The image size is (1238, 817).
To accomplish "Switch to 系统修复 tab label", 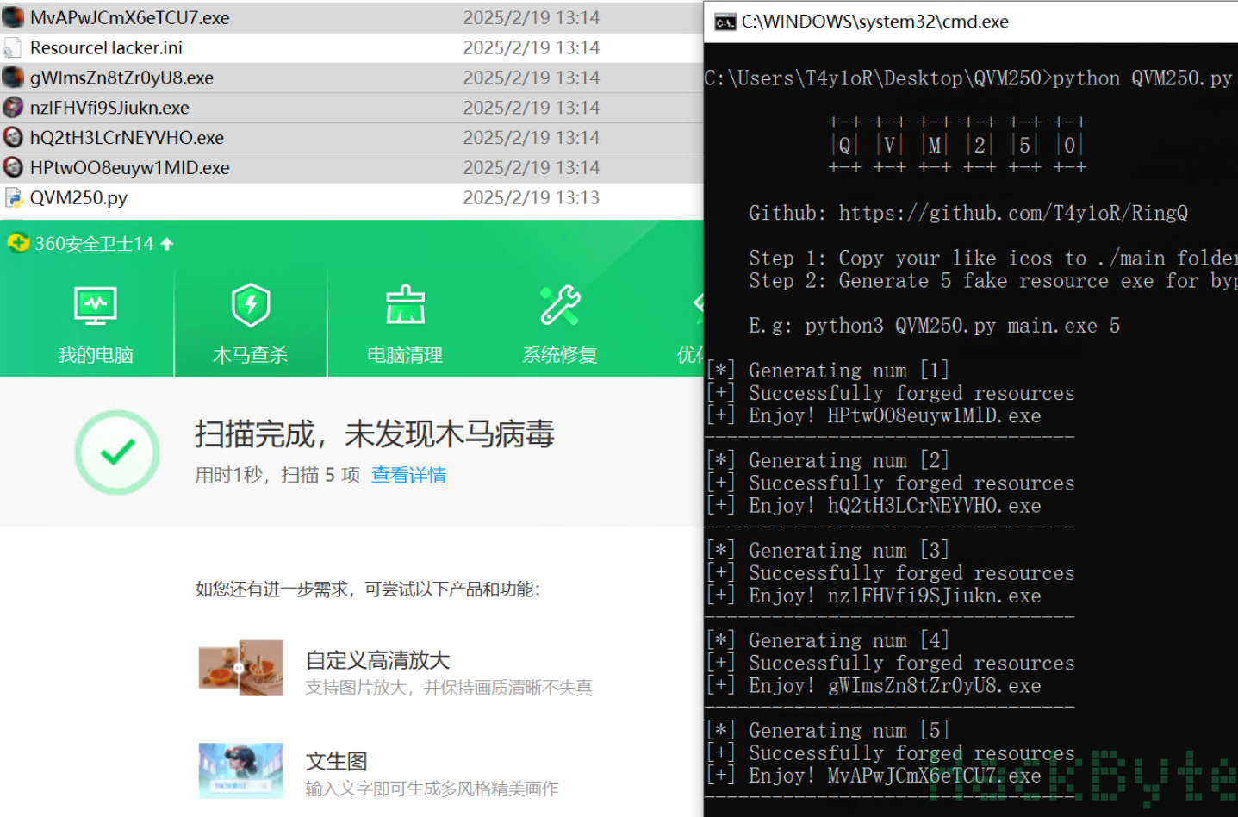I will (560, 355).
